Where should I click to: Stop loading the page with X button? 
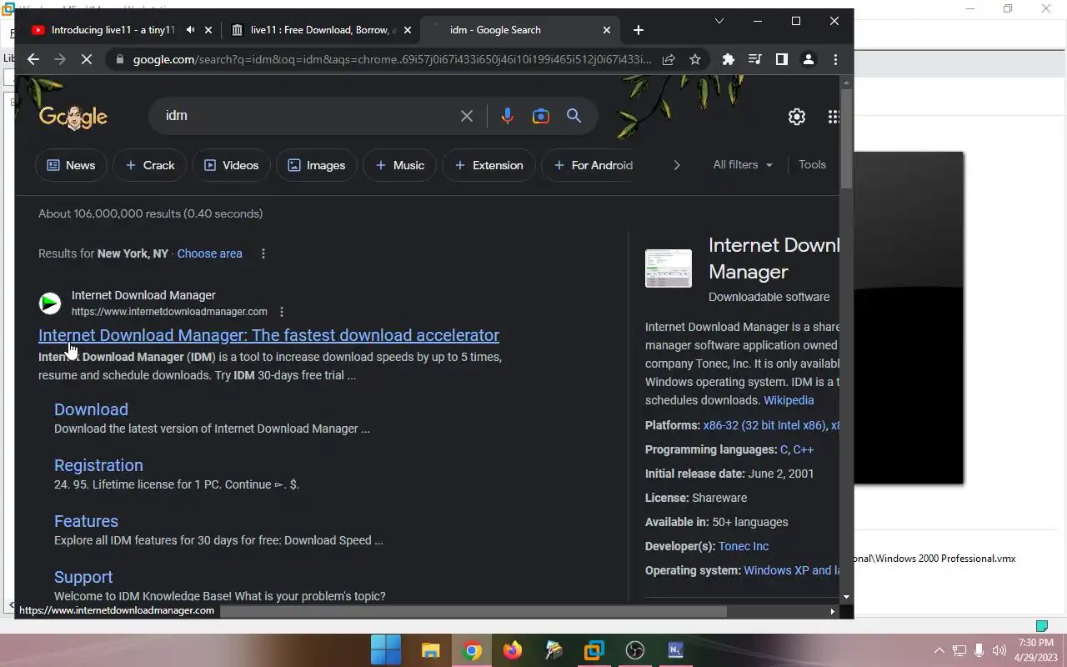point(85,59)
